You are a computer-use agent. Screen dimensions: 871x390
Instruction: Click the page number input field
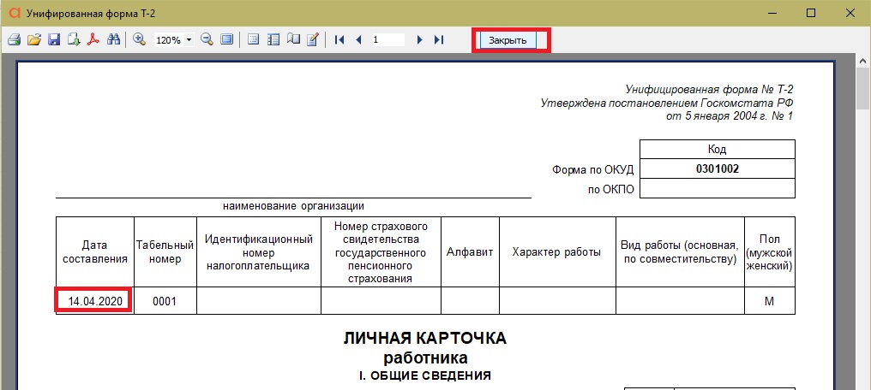pos(388,40)
